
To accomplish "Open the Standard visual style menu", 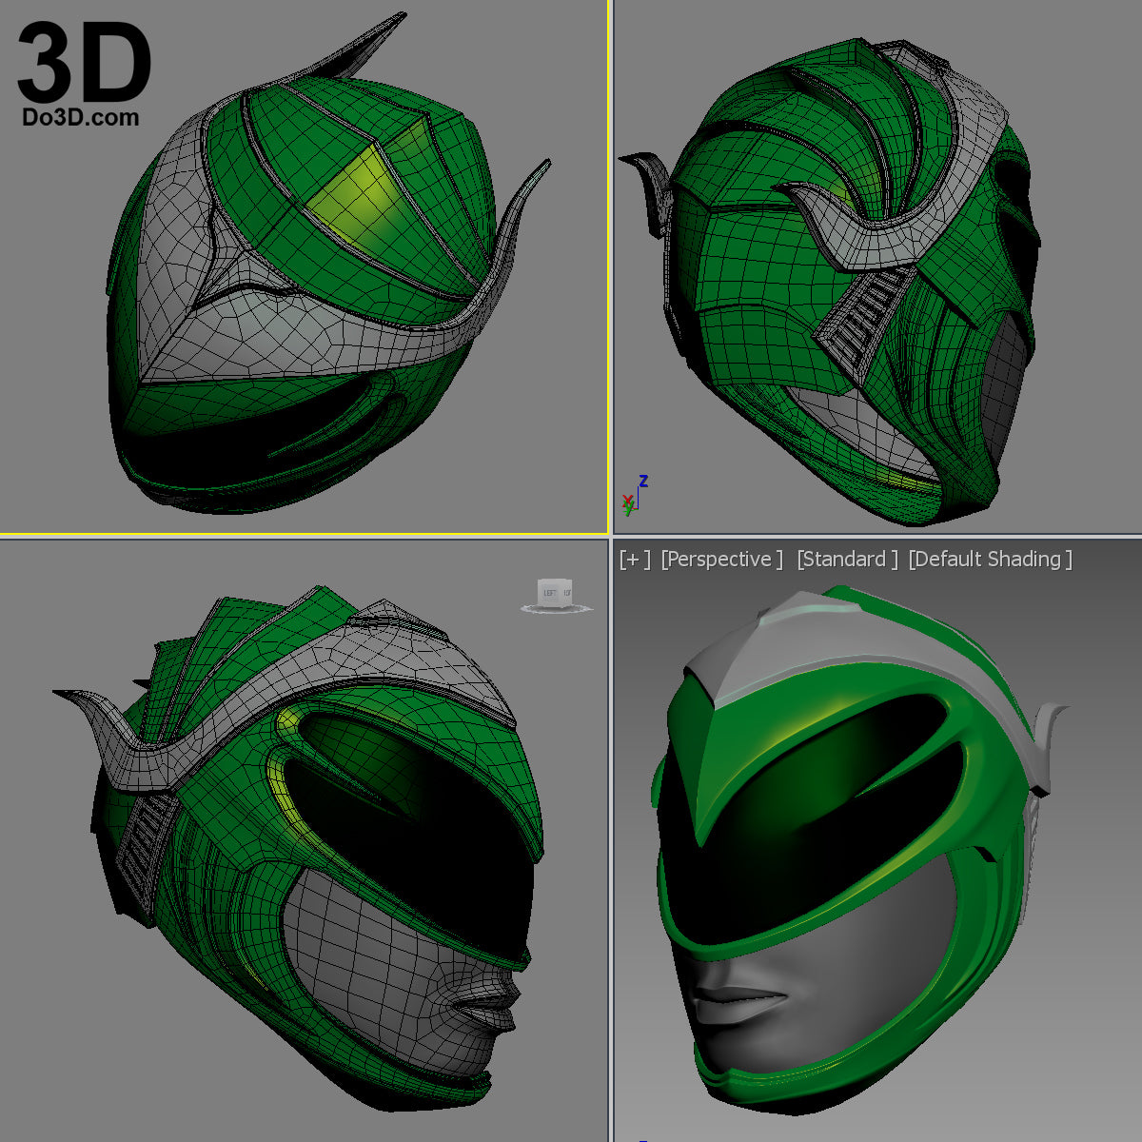I will pyautogui.click(x=847, y=560).
